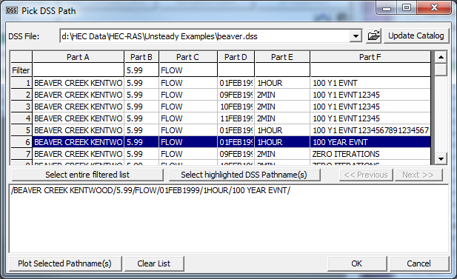Click Part F cell '100 Y1 EVNT' in row 1
457x279 pixels.
coord(370,83)
